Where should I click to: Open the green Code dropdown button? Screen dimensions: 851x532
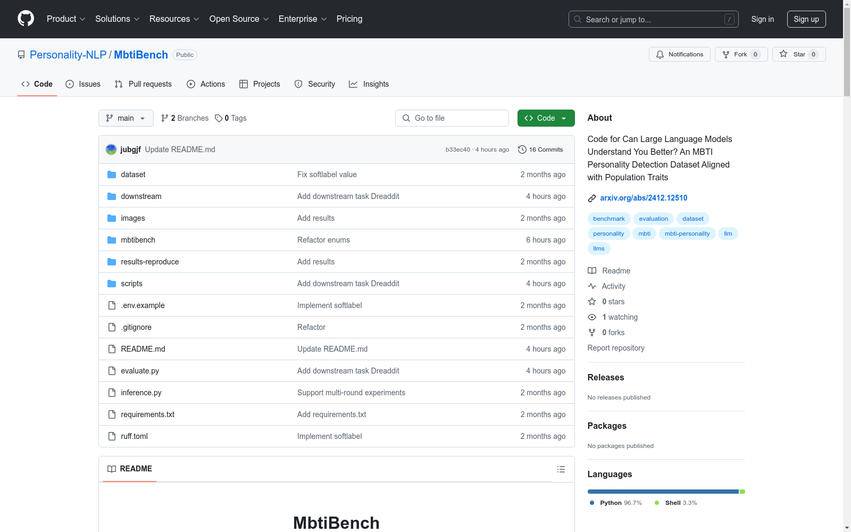pyautogui.click(x=546, y=118)
